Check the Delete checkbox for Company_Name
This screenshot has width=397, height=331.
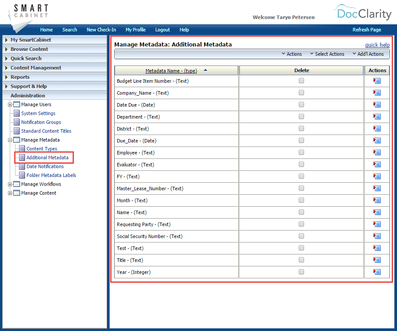(x=301, y=92)
